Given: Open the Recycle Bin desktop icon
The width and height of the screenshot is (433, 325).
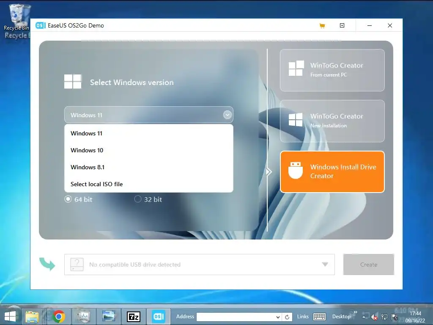Looking at the screenshot, I should (x=16, y=17).
